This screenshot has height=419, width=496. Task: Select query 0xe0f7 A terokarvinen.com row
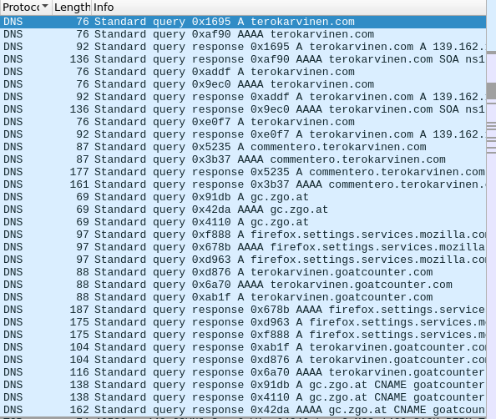[x=243, y=122]
